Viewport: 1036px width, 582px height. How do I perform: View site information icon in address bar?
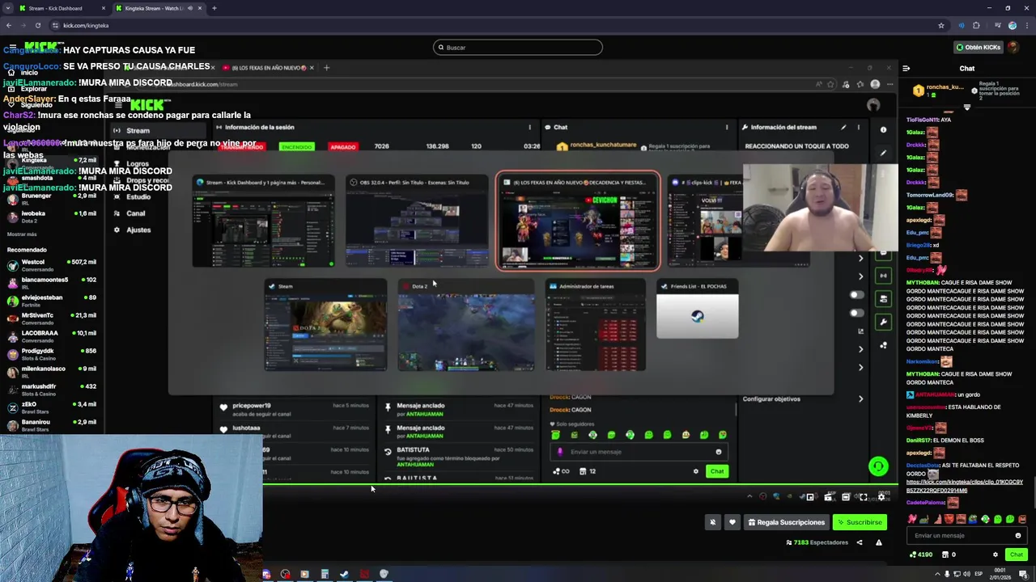tap(55, 25)
